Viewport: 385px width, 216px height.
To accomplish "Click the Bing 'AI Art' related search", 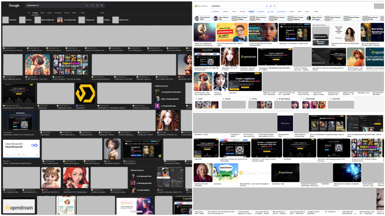I will click(x=201, y=99).
